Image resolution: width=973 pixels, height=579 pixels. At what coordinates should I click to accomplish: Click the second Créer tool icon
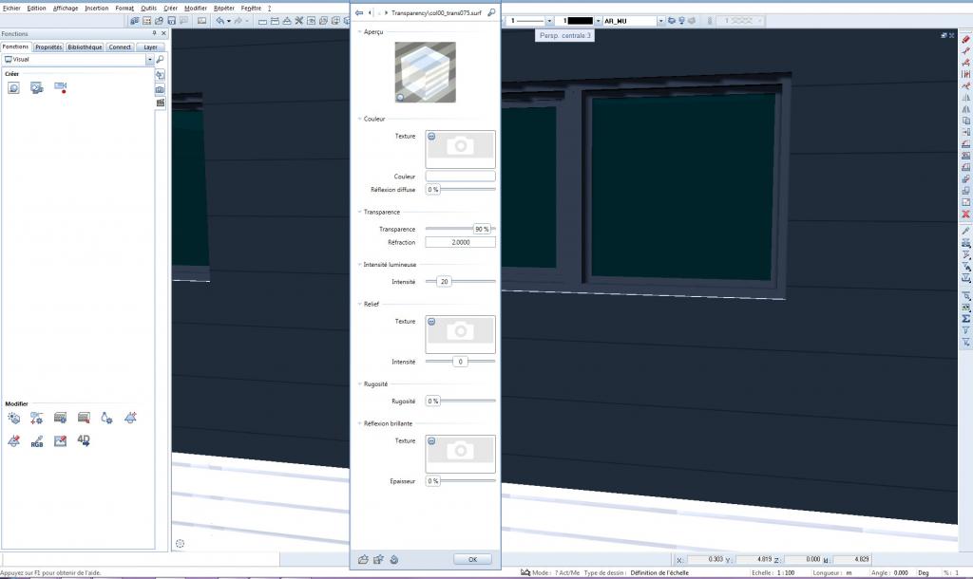(x=37, y=88)
